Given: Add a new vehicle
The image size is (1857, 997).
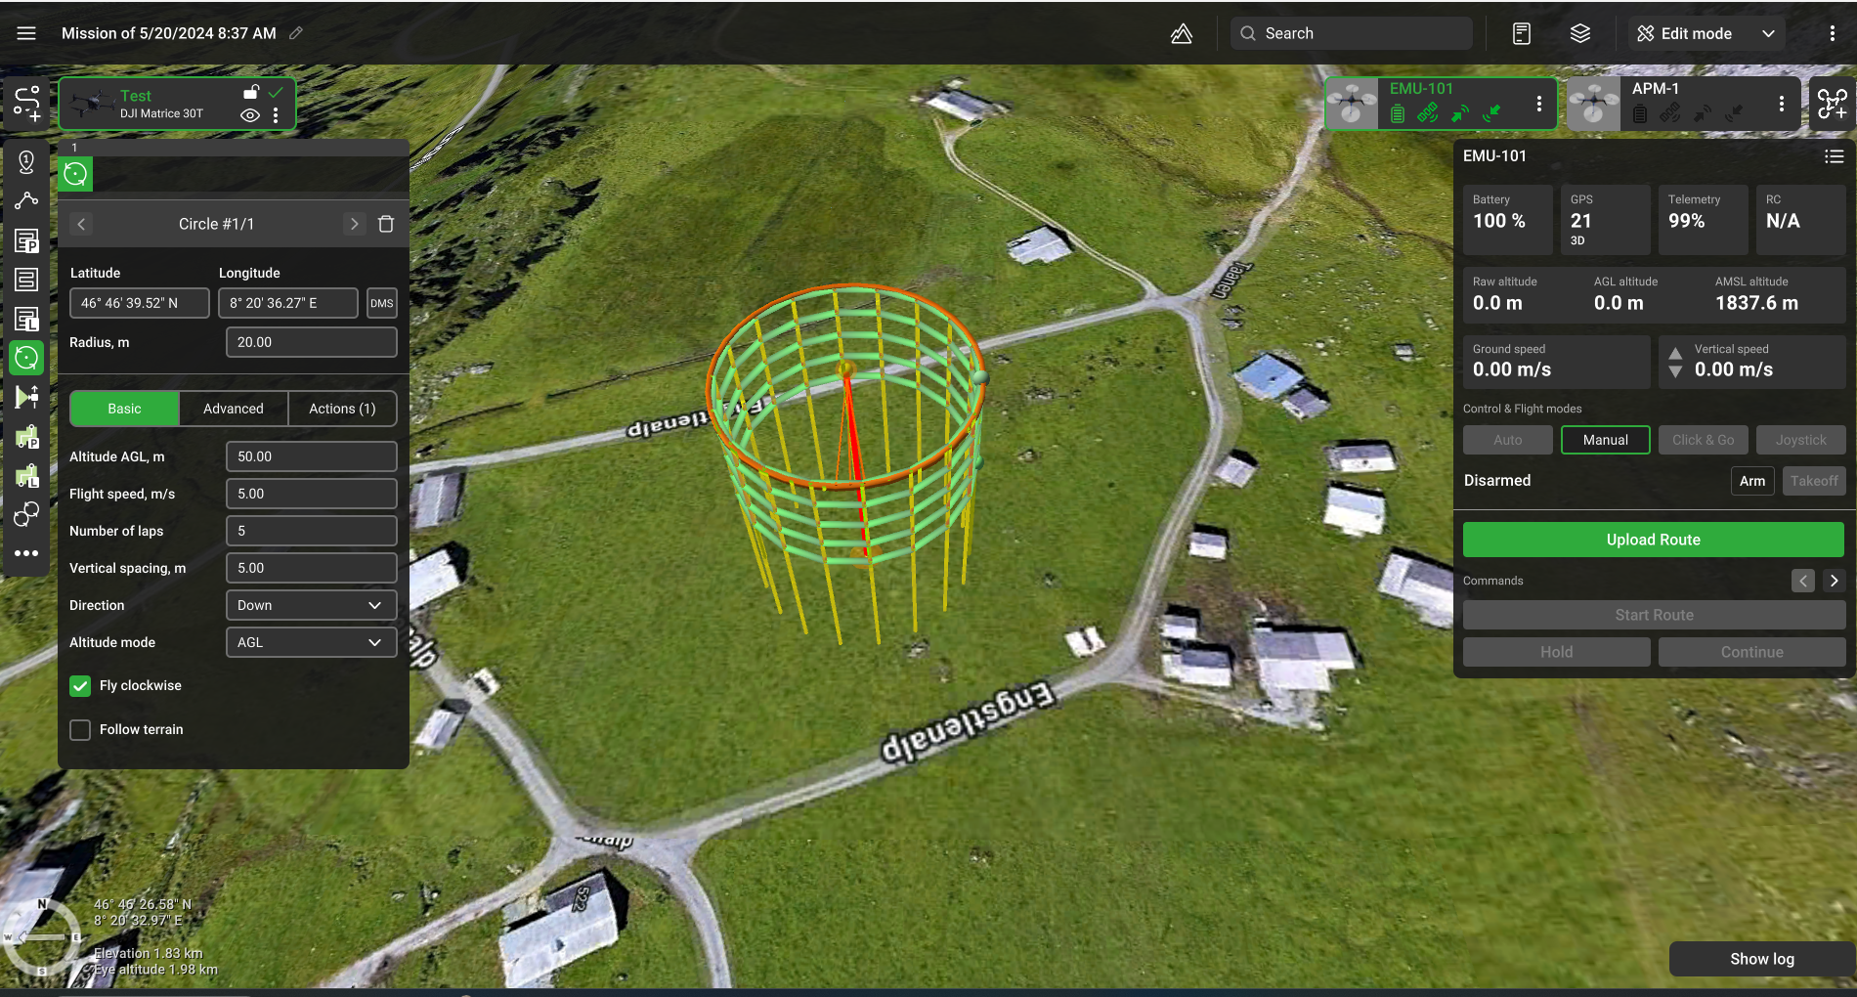Looking at the screenshot, I should (x=1833, y=103).
